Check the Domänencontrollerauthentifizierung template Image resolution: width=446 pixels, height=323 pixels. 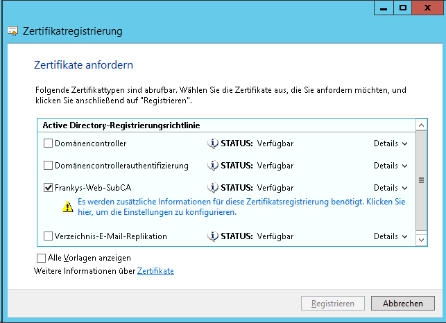point(48,166)
